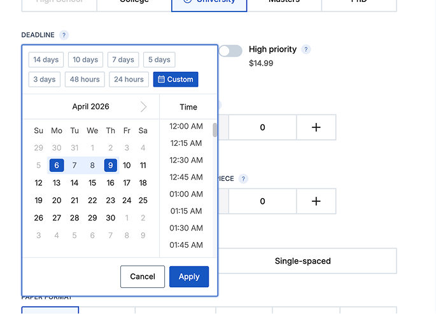Pick the 48 hours deadline preset
Screen dimensions: 436x314
pos(85,80)
